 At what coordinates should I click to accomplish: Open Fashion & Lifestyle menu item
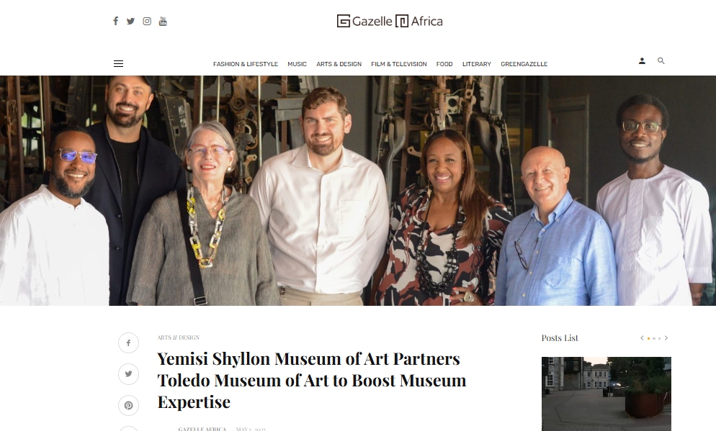[245, 64]
